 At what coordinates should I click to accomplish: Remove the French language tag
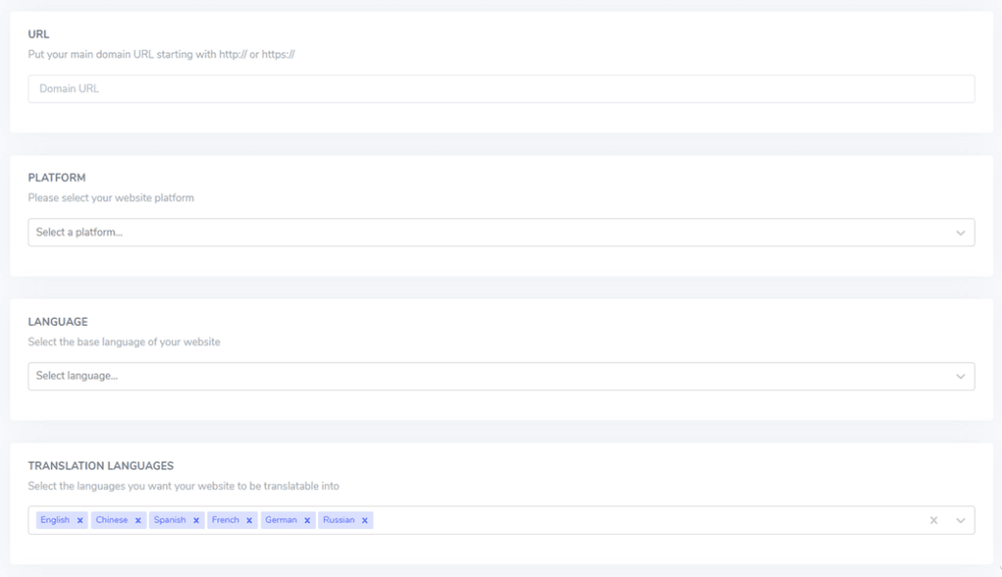pyautogui.click(x=250, y=519)
